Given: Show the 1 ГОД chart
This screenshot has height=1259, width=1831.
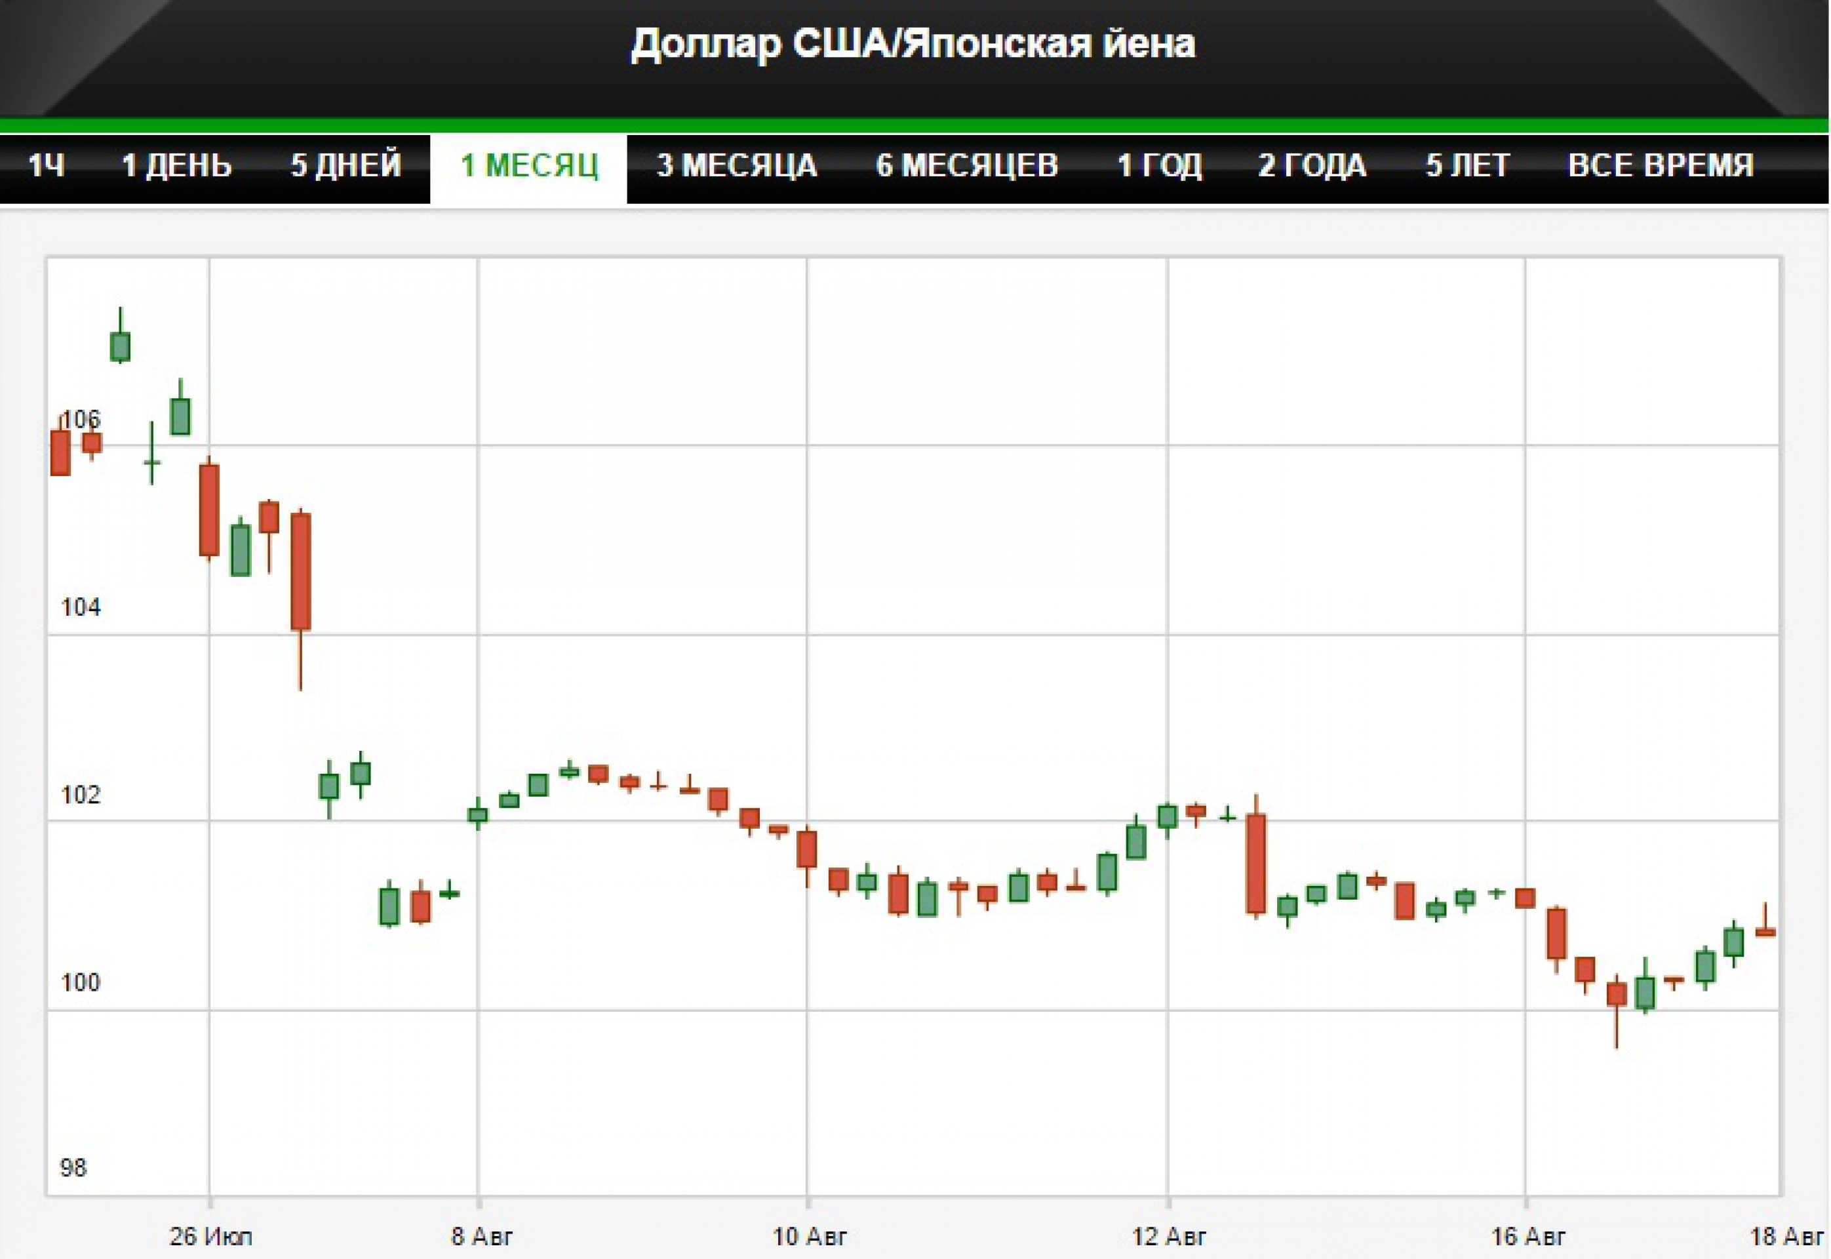Looking at the screenshot, I should click(1159, 167).
